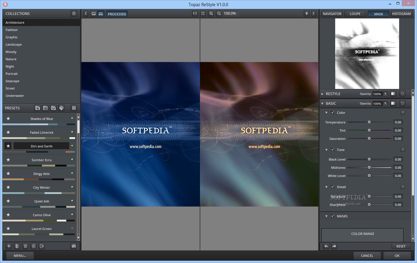417x263 pixels.
Task: Click the snapshots folder icon in Presets
Action: point(45,108)
